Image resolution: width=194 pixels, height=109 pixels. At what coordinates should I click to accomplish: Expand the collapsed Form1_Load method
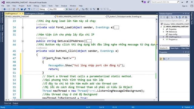tap(23, 28)
